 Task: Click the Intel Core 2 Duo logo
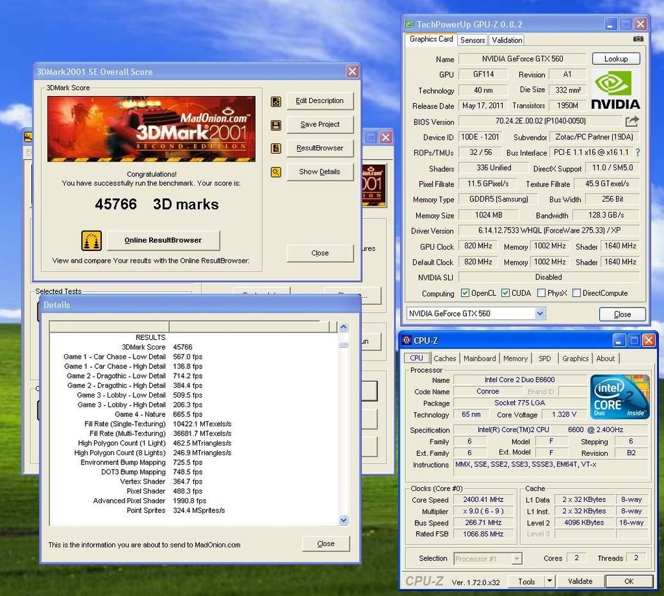pyautogui.click(x=620, y=397)
